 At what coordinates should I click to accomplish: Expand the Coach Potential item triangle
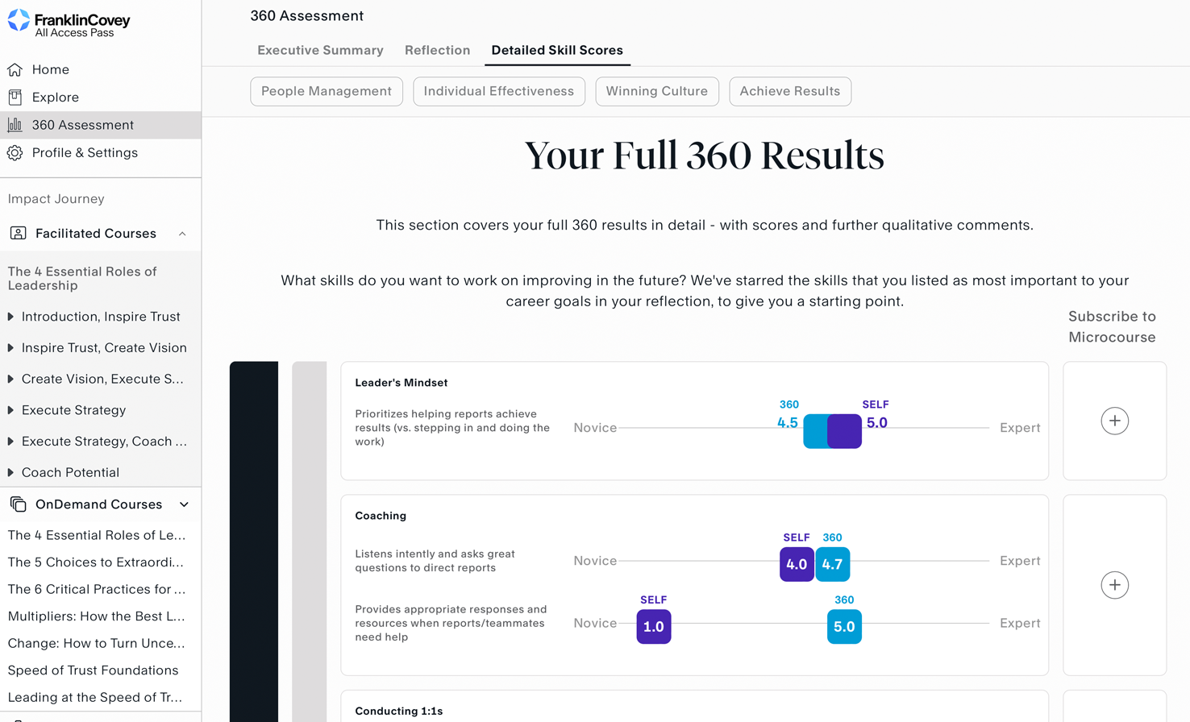[10, 473]
